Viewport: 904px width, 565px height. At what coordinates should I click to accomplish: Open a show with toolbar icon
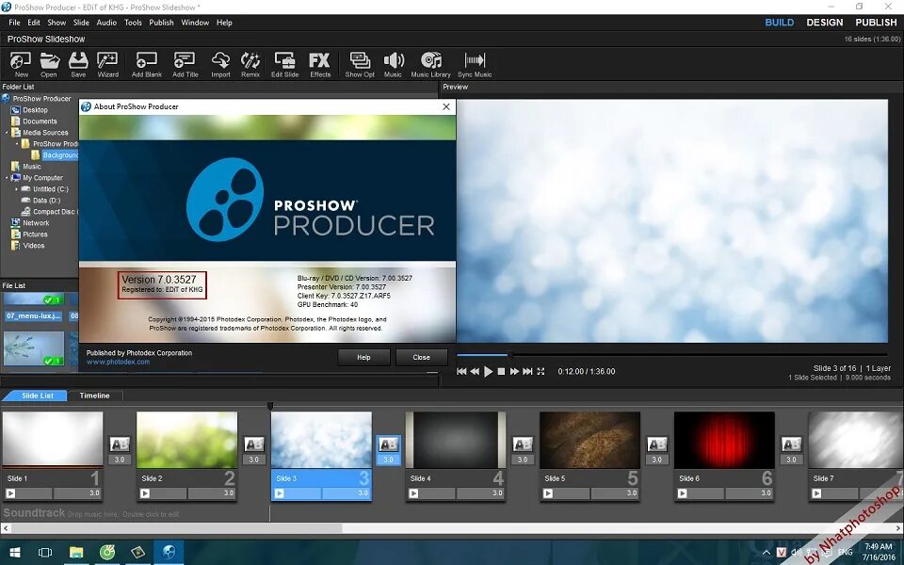pyautogui.click(x=49, y=64)
